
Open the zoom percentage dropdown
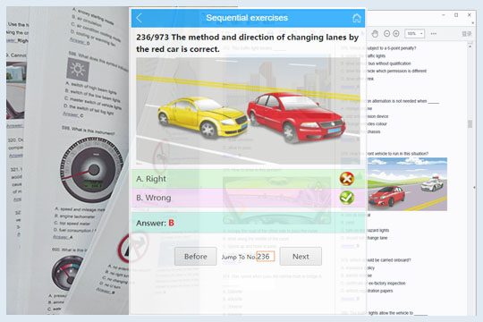(415, 34)
